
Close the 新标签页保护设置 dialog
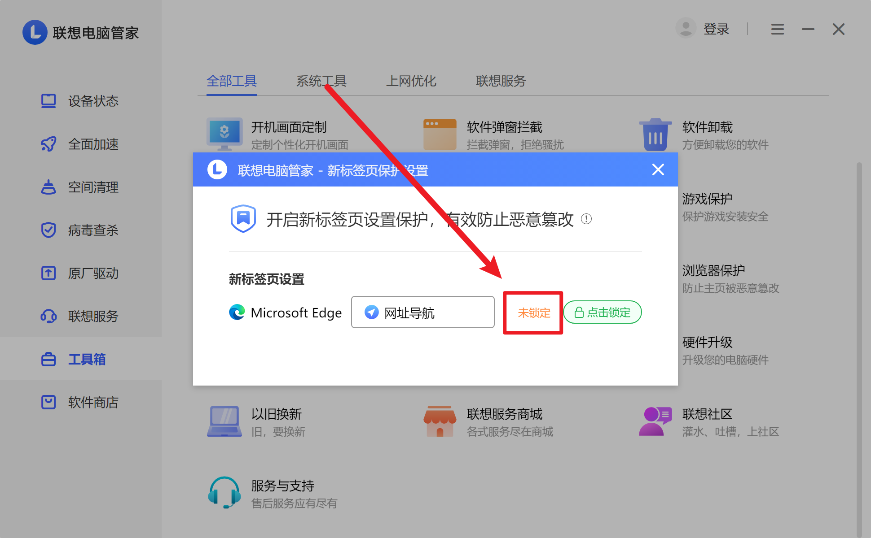tap(658, 169)
